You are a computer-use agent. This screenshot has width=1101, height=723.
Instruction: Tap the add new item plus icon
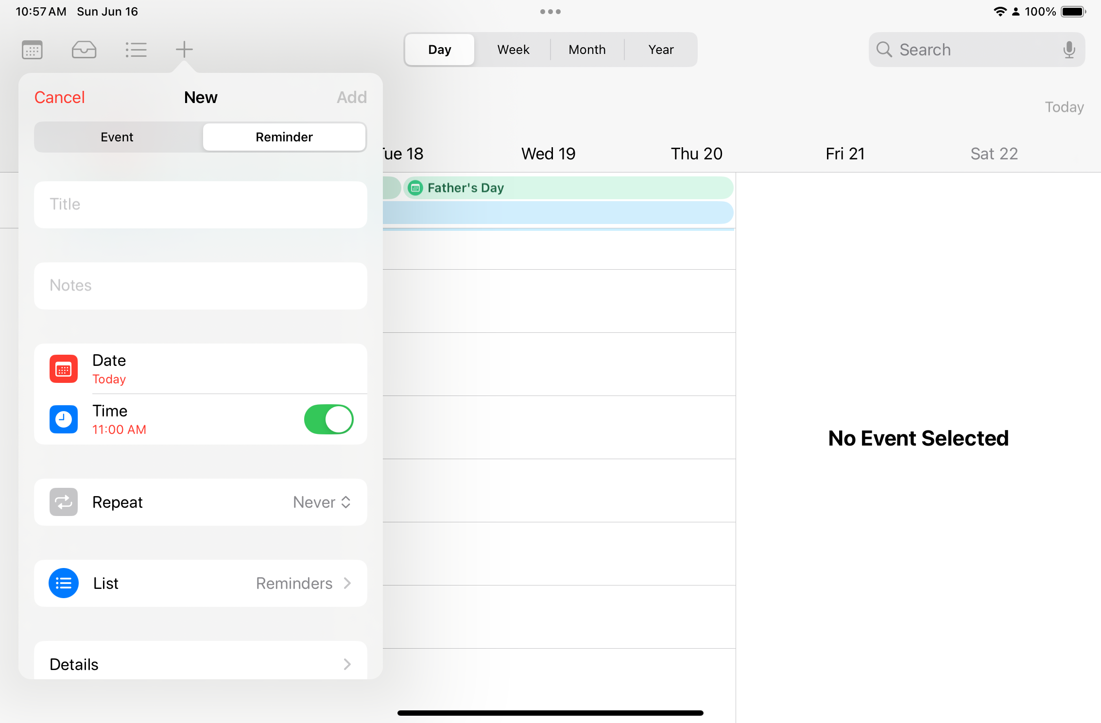coord(184,49)
